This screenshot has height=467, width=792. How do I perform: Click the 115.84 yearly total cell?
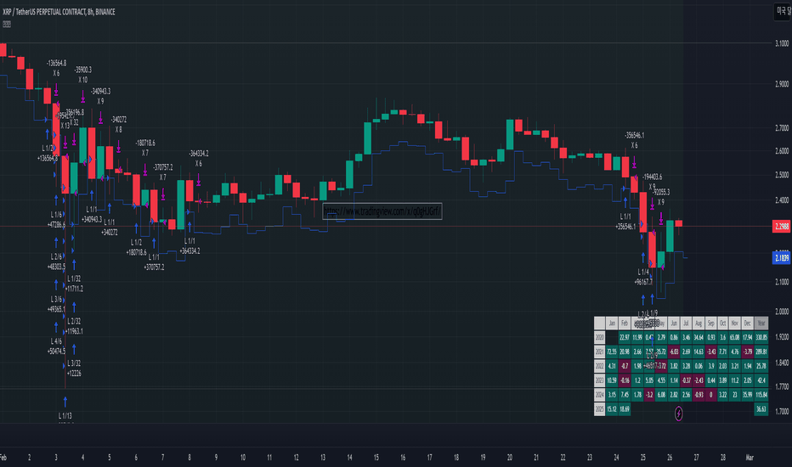click(761, 394)
